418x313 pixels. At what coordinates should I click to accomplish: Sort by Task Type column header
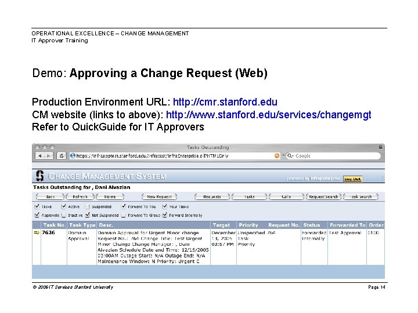tap(82, 225)
